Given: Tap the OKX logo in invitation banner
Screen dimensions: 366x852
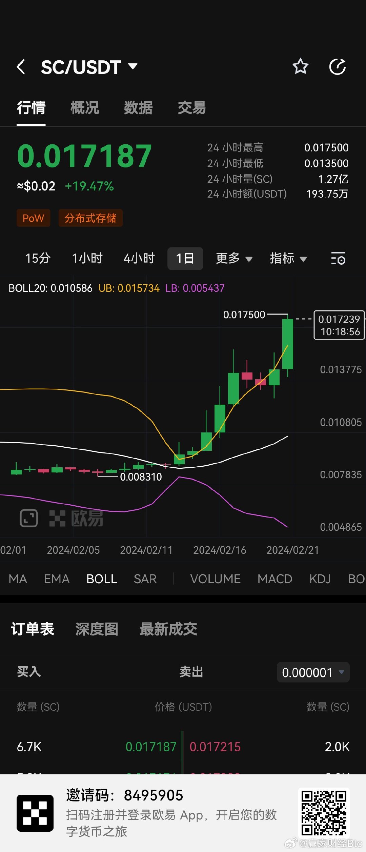Looking at the screenshot, I should [35, 813].
